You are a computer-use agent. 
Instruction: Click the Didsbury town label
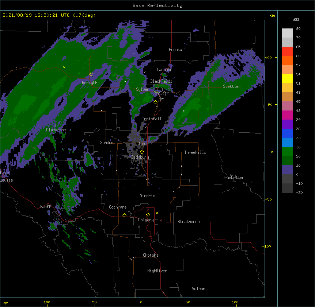(140, 157)
